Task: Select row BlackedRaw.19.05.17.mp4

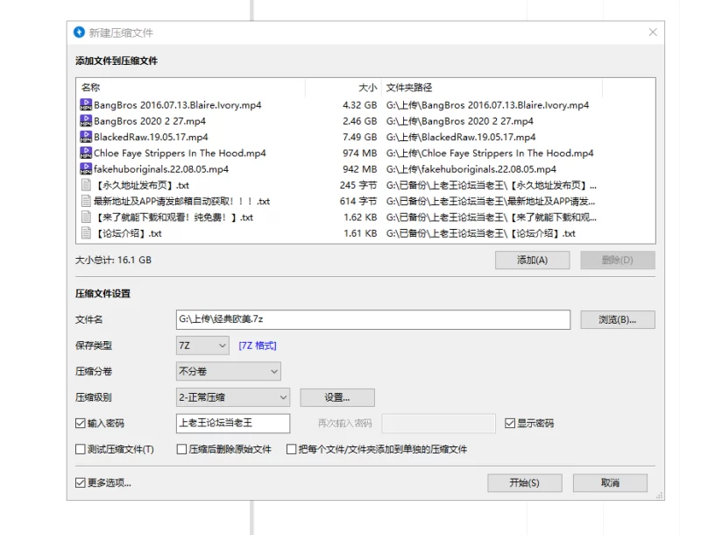Action: (365, 137)
